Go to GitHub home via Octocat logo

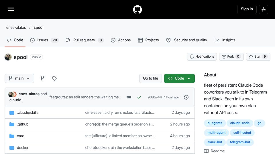(x=137, y=9)
